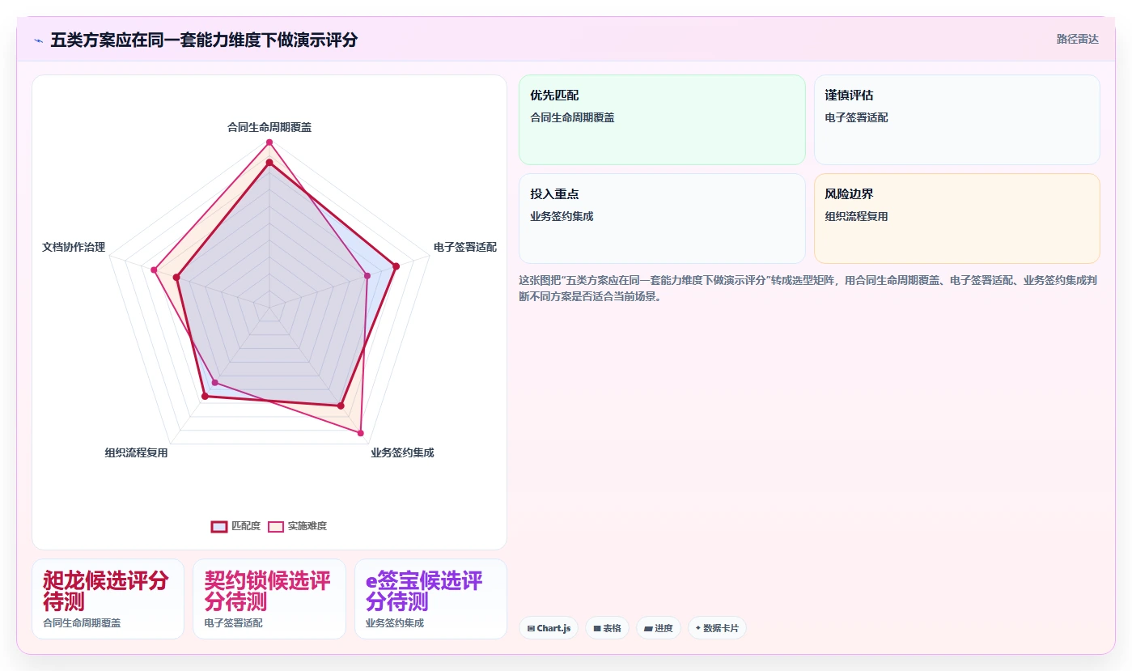The image size is (1132, 671).
Task: Click the 进度 tag icon
Action: pos(648,628)
